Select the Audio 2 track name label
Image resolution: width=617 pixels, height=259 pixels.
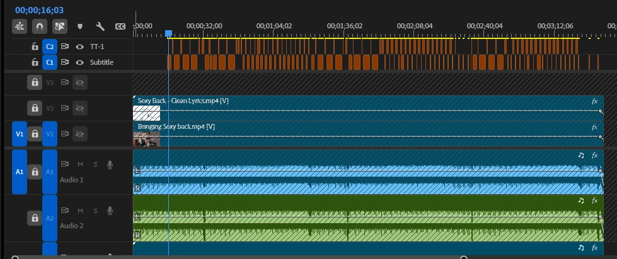(x=72, y=226)
